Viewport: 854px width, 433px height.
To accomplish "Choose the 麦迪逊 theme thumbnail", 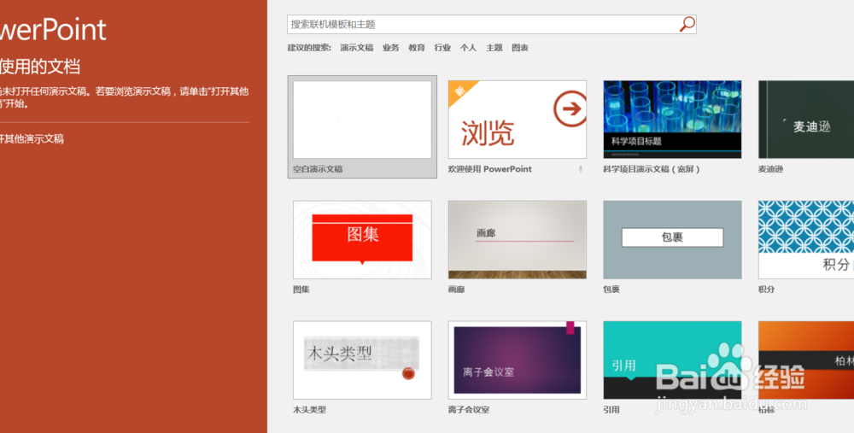I will pyautogui.click(x=806, y=120).
